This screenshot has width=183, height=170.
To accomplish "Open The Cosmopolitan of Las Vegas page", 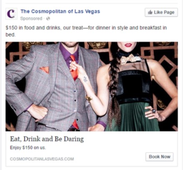I will [60, 11].
